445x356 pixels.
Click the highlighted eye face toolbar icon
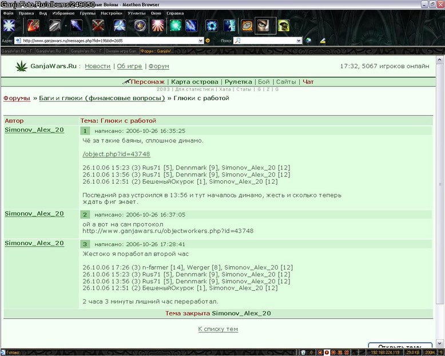tap(265, 26)
